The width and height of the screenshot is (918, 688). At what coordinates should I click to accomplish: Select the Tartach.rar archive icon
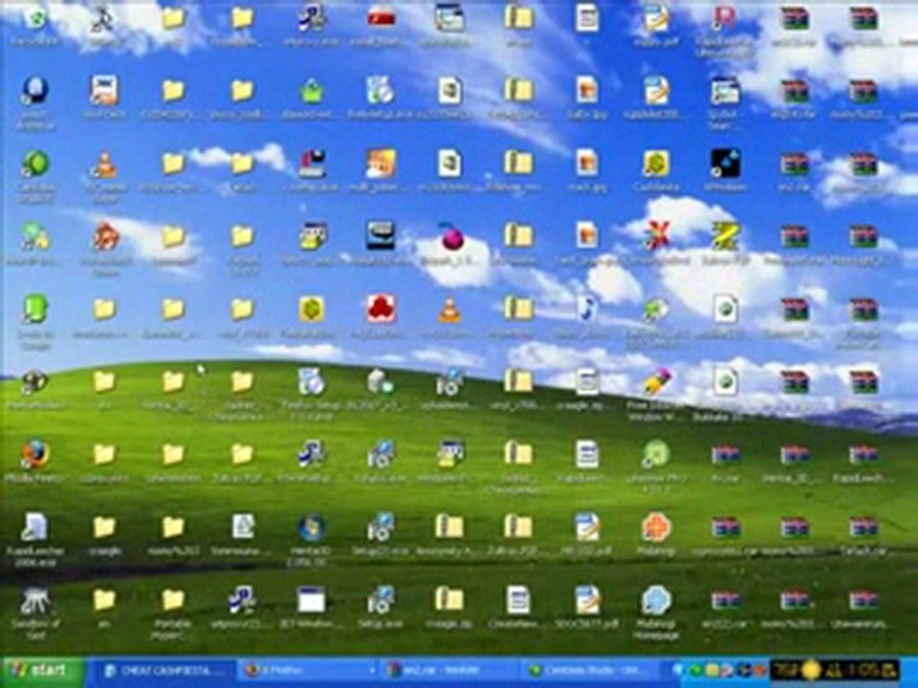click(863, 527)
